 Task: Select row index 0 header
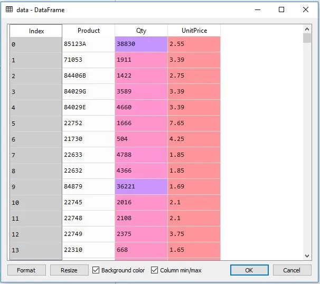click(36, 44)
